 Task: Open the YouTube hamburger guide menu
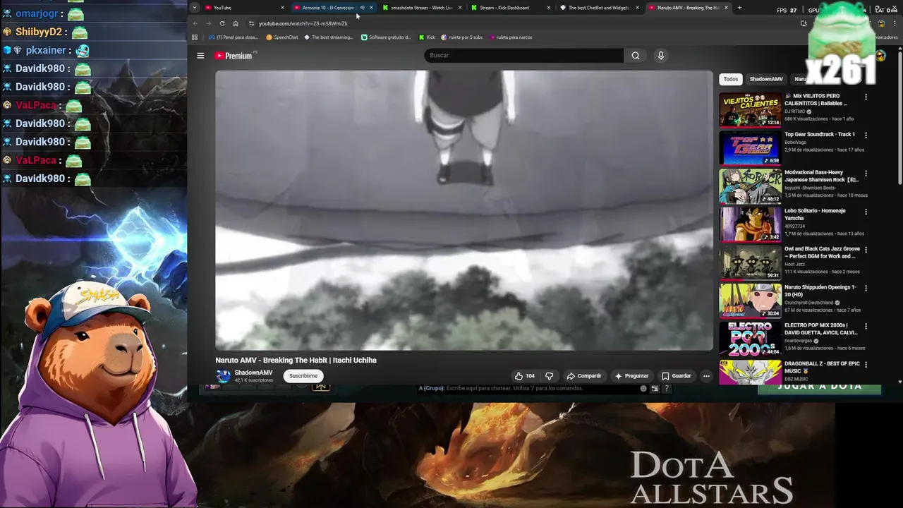(x=200, y=56)
